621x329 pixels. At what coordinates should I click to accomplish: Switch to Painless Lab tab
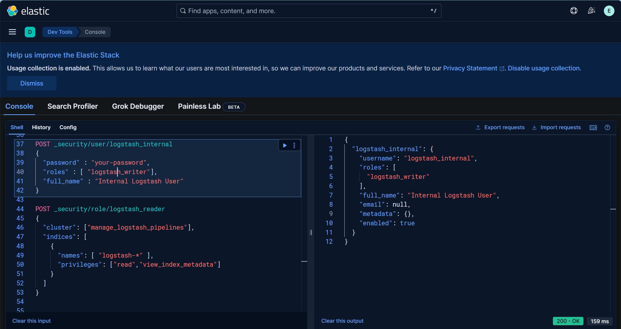(199, 106)
